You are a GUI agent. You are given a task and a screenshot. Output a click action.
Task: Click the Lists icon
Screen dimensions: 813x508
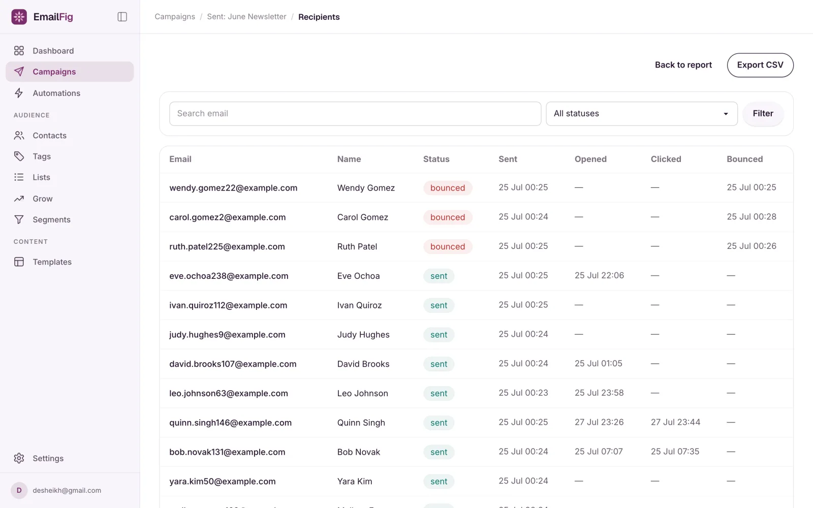pos(19,177)
